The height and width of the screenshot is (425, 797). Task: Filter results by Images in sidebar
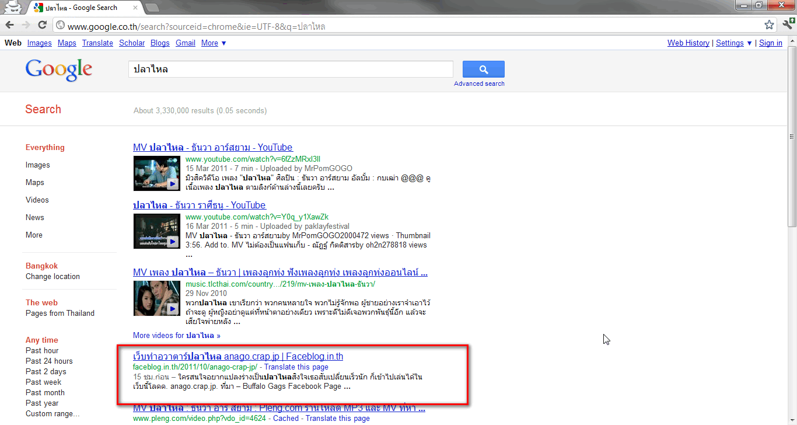38,165
